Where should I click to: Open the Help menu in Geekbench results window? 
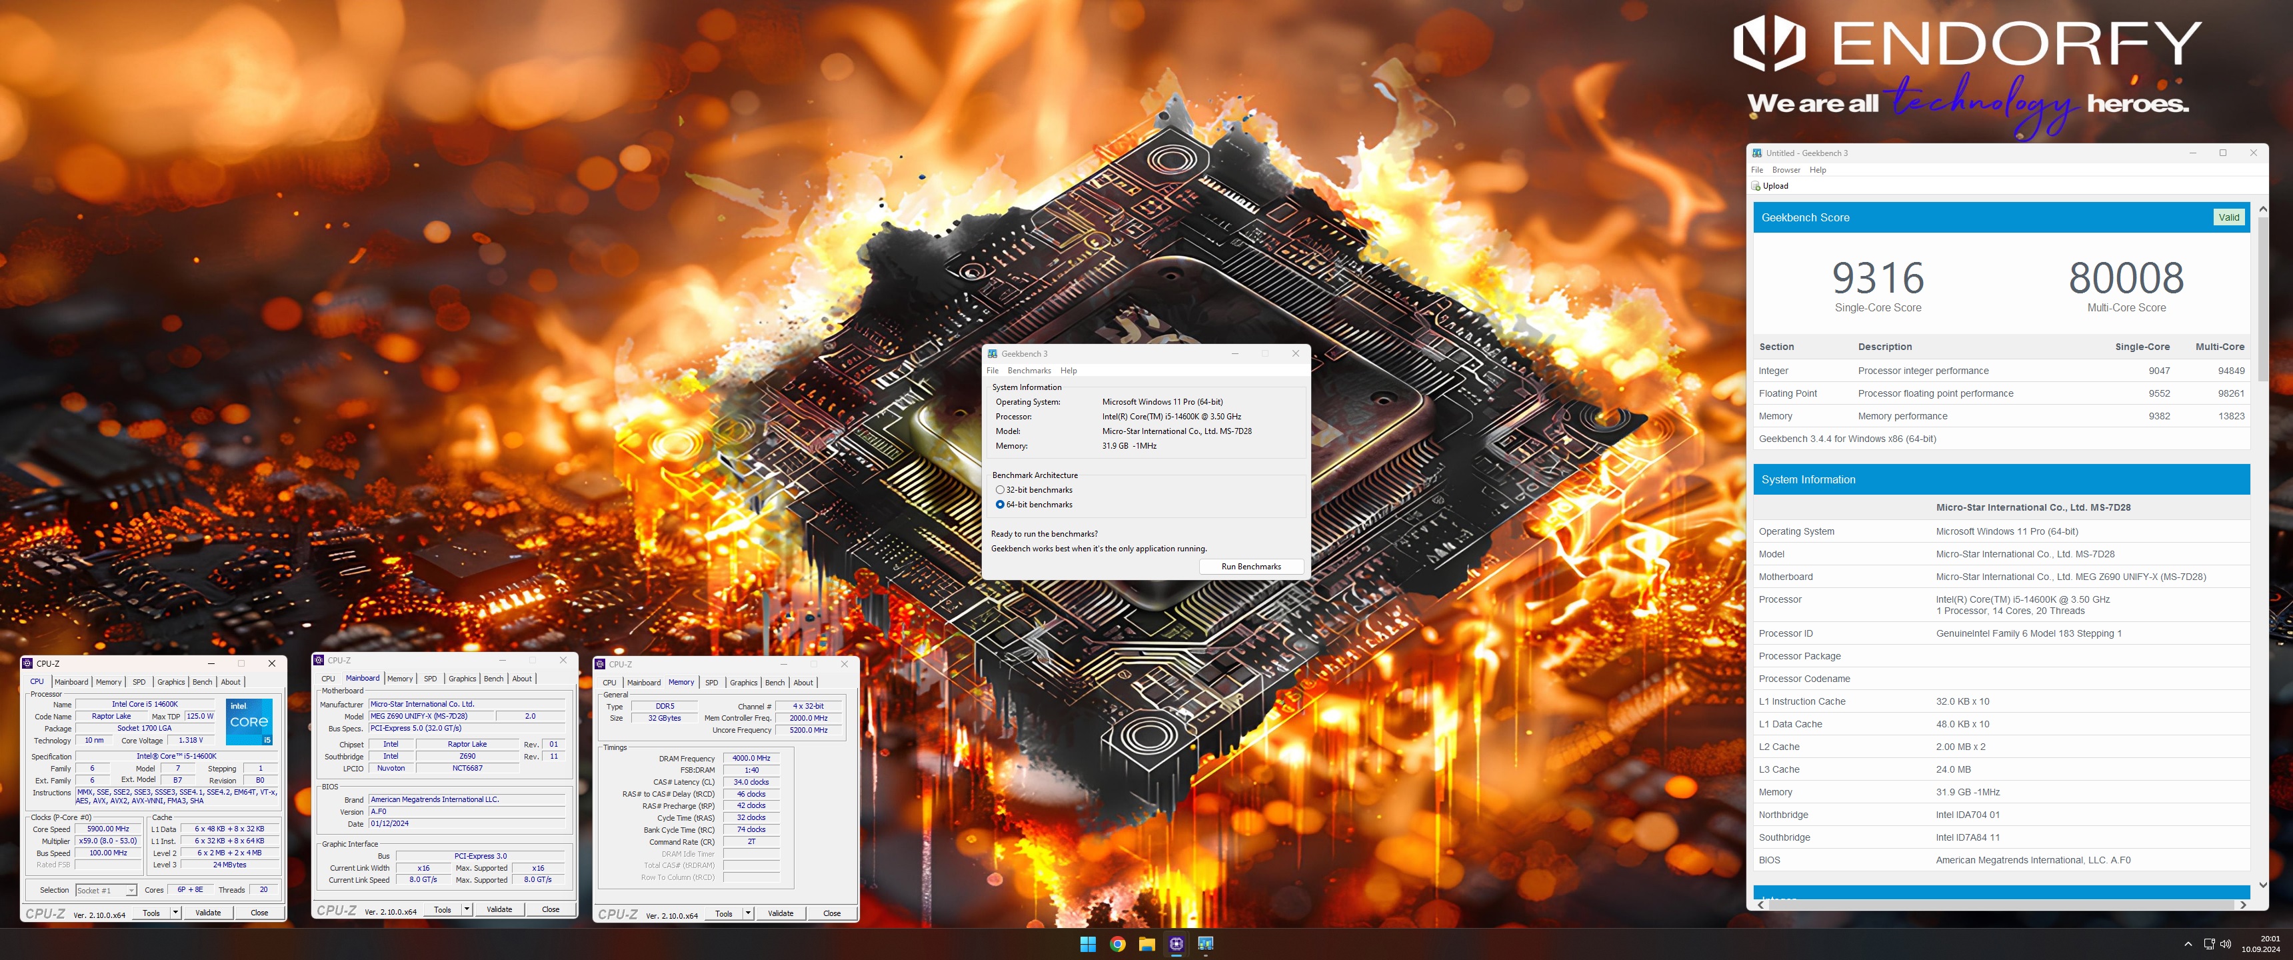(1818, 170)
